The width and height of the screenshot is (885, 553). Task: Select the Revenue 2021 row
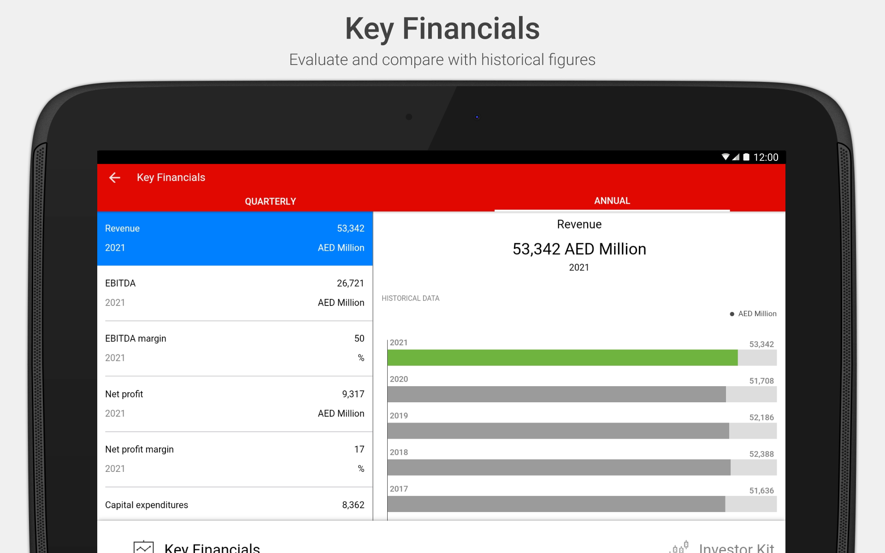coord(235,238)
